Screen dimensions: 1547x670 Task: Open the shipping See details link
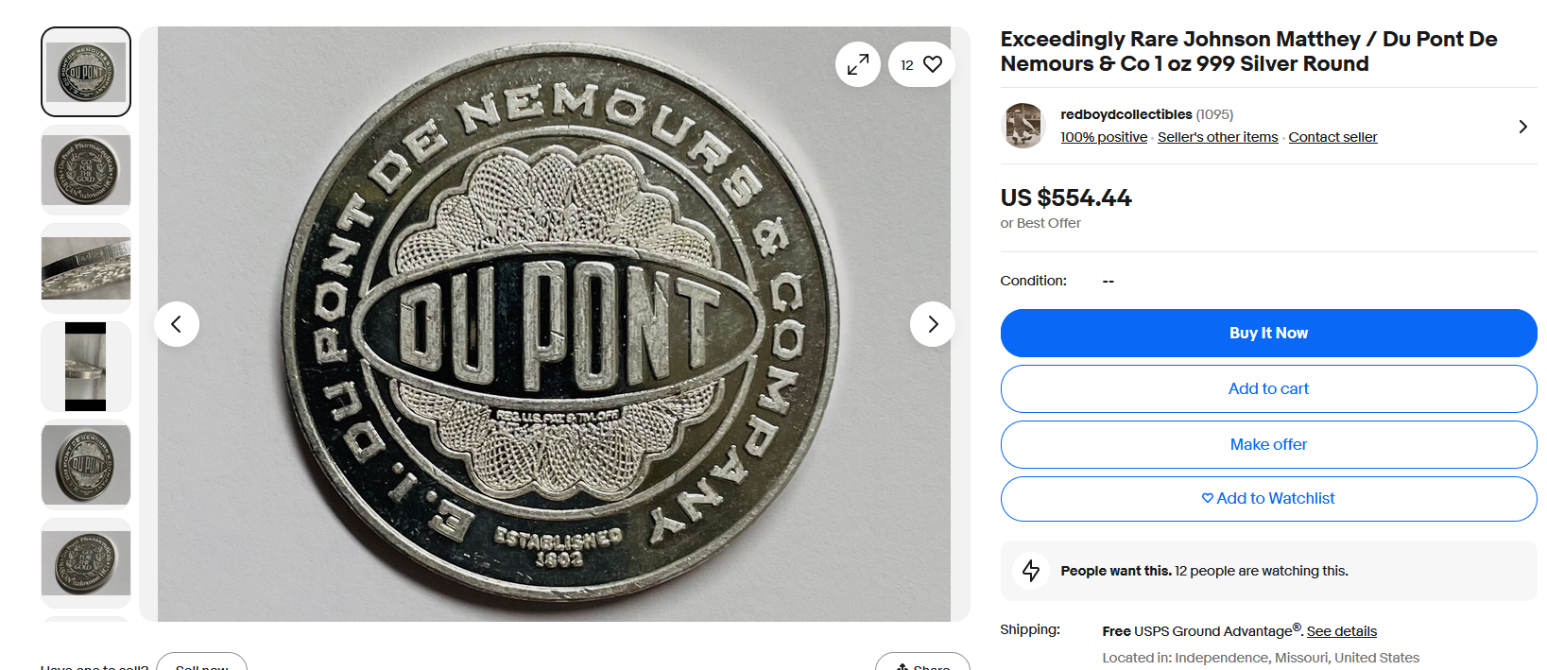pyautogui.click(x=1341, y=631)
